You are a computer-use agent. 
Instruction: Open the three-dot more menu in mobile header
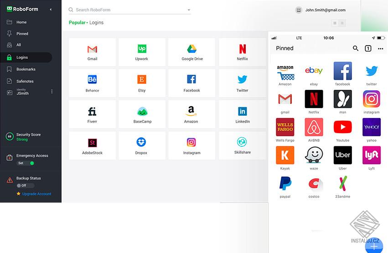[x=381, y=49]
